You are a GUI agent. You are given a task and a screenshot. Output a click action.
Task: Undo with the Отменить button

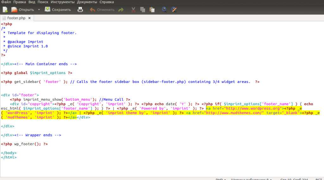tap(102, 10)
